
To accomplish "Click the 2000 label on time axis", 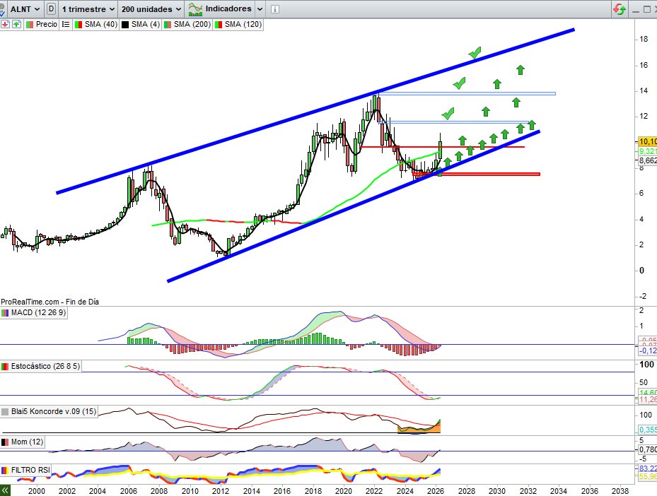I will (x=37, y=491).
